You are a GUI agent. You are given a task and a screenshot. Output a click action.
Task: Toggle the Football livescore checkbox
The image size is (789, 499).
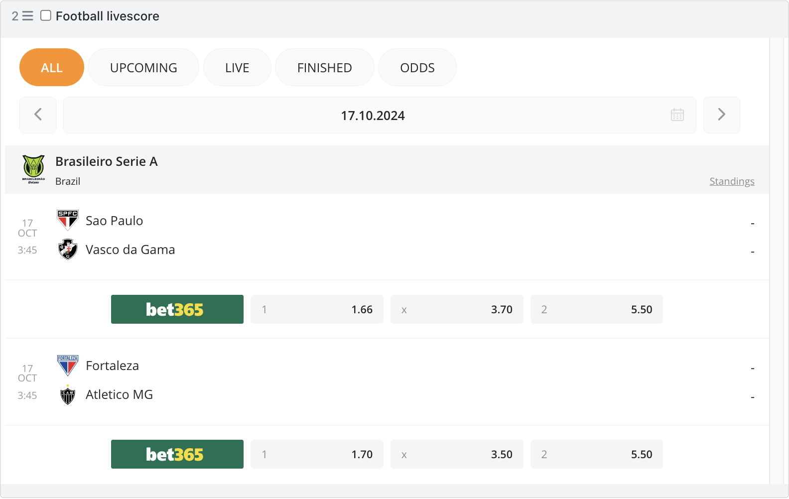tap(46, 15)
